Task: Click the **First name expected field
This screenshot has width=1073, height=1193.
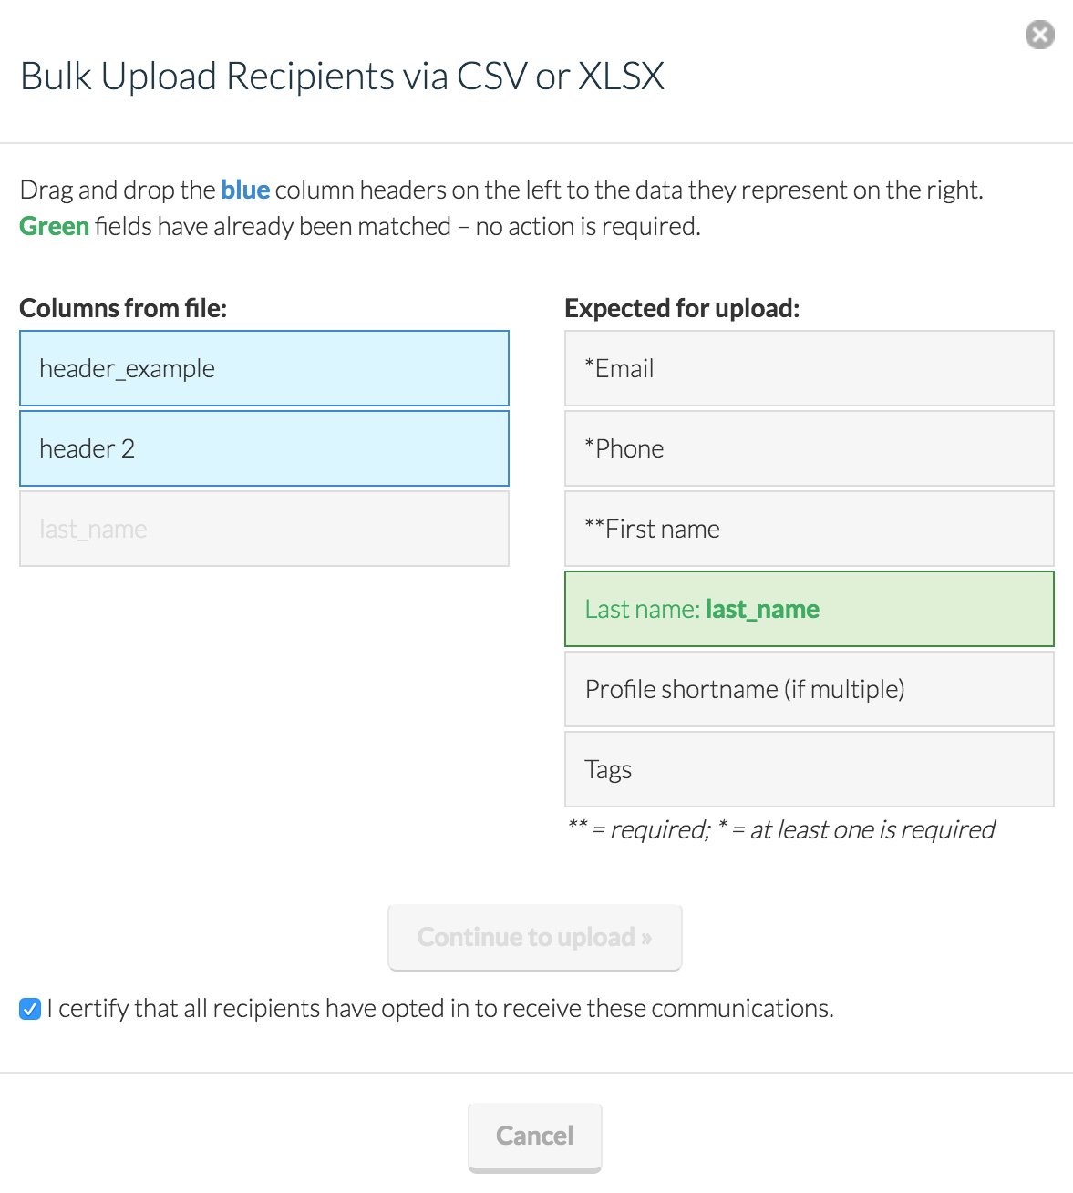Action: tap(809, 529)
